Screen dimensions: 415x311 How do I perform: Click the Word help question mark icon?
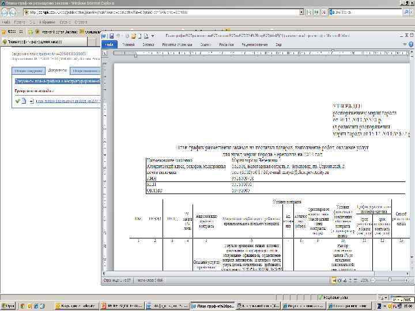click(411, 44)
